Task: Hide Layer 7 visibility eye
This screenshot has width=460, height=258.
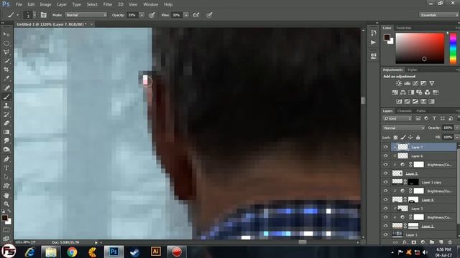Action: click(x=385, y=147)
